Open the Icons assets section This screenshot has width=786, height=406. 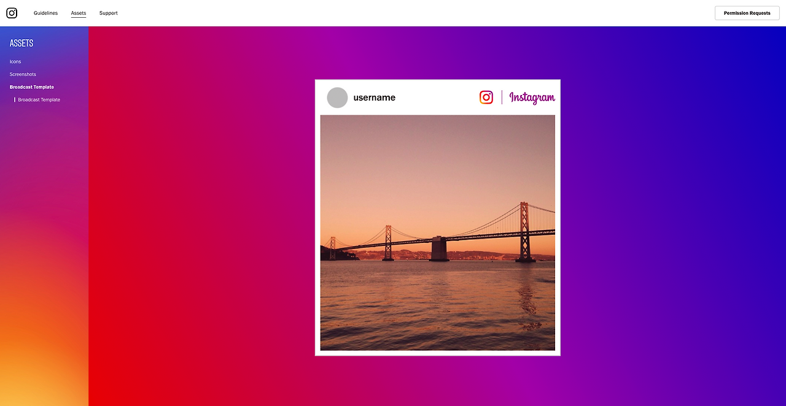[x=15, y=61]
